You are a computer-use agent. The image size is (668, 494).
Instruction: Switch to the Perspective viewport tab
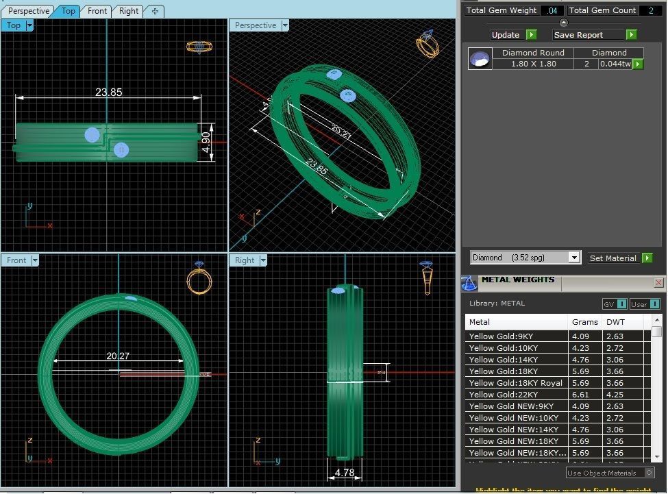[28, 11]
